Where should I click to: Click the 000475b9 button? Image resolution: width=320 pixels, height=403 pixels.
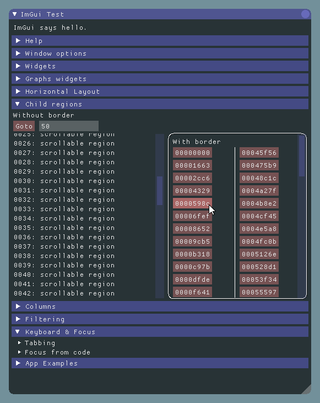point(259,165)
